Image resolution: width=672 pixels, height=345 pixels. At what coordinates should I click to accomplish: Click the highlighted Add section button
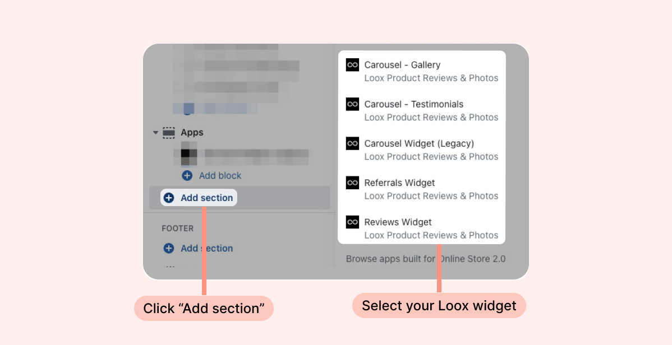pos(199,198)
